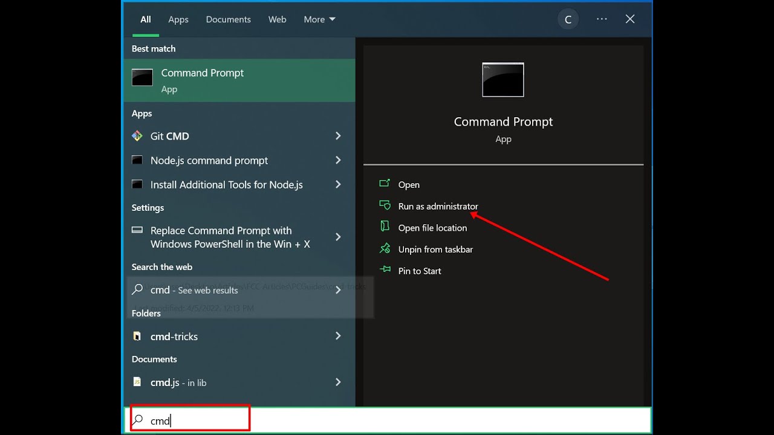Click the cmd - See web results text
Screen dimensions: 774x435
[194, 290]
